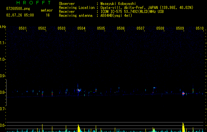Image resolution: width=207 pixels, height=132 pixels.
Task: Click the A504HB(yagi 4el) antenna text
Action: (x=116, y=16)
